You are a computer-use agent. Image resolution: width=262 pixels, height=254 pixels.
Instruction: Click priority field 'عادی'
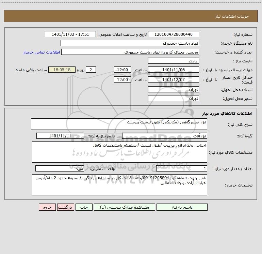coord(174,61)
